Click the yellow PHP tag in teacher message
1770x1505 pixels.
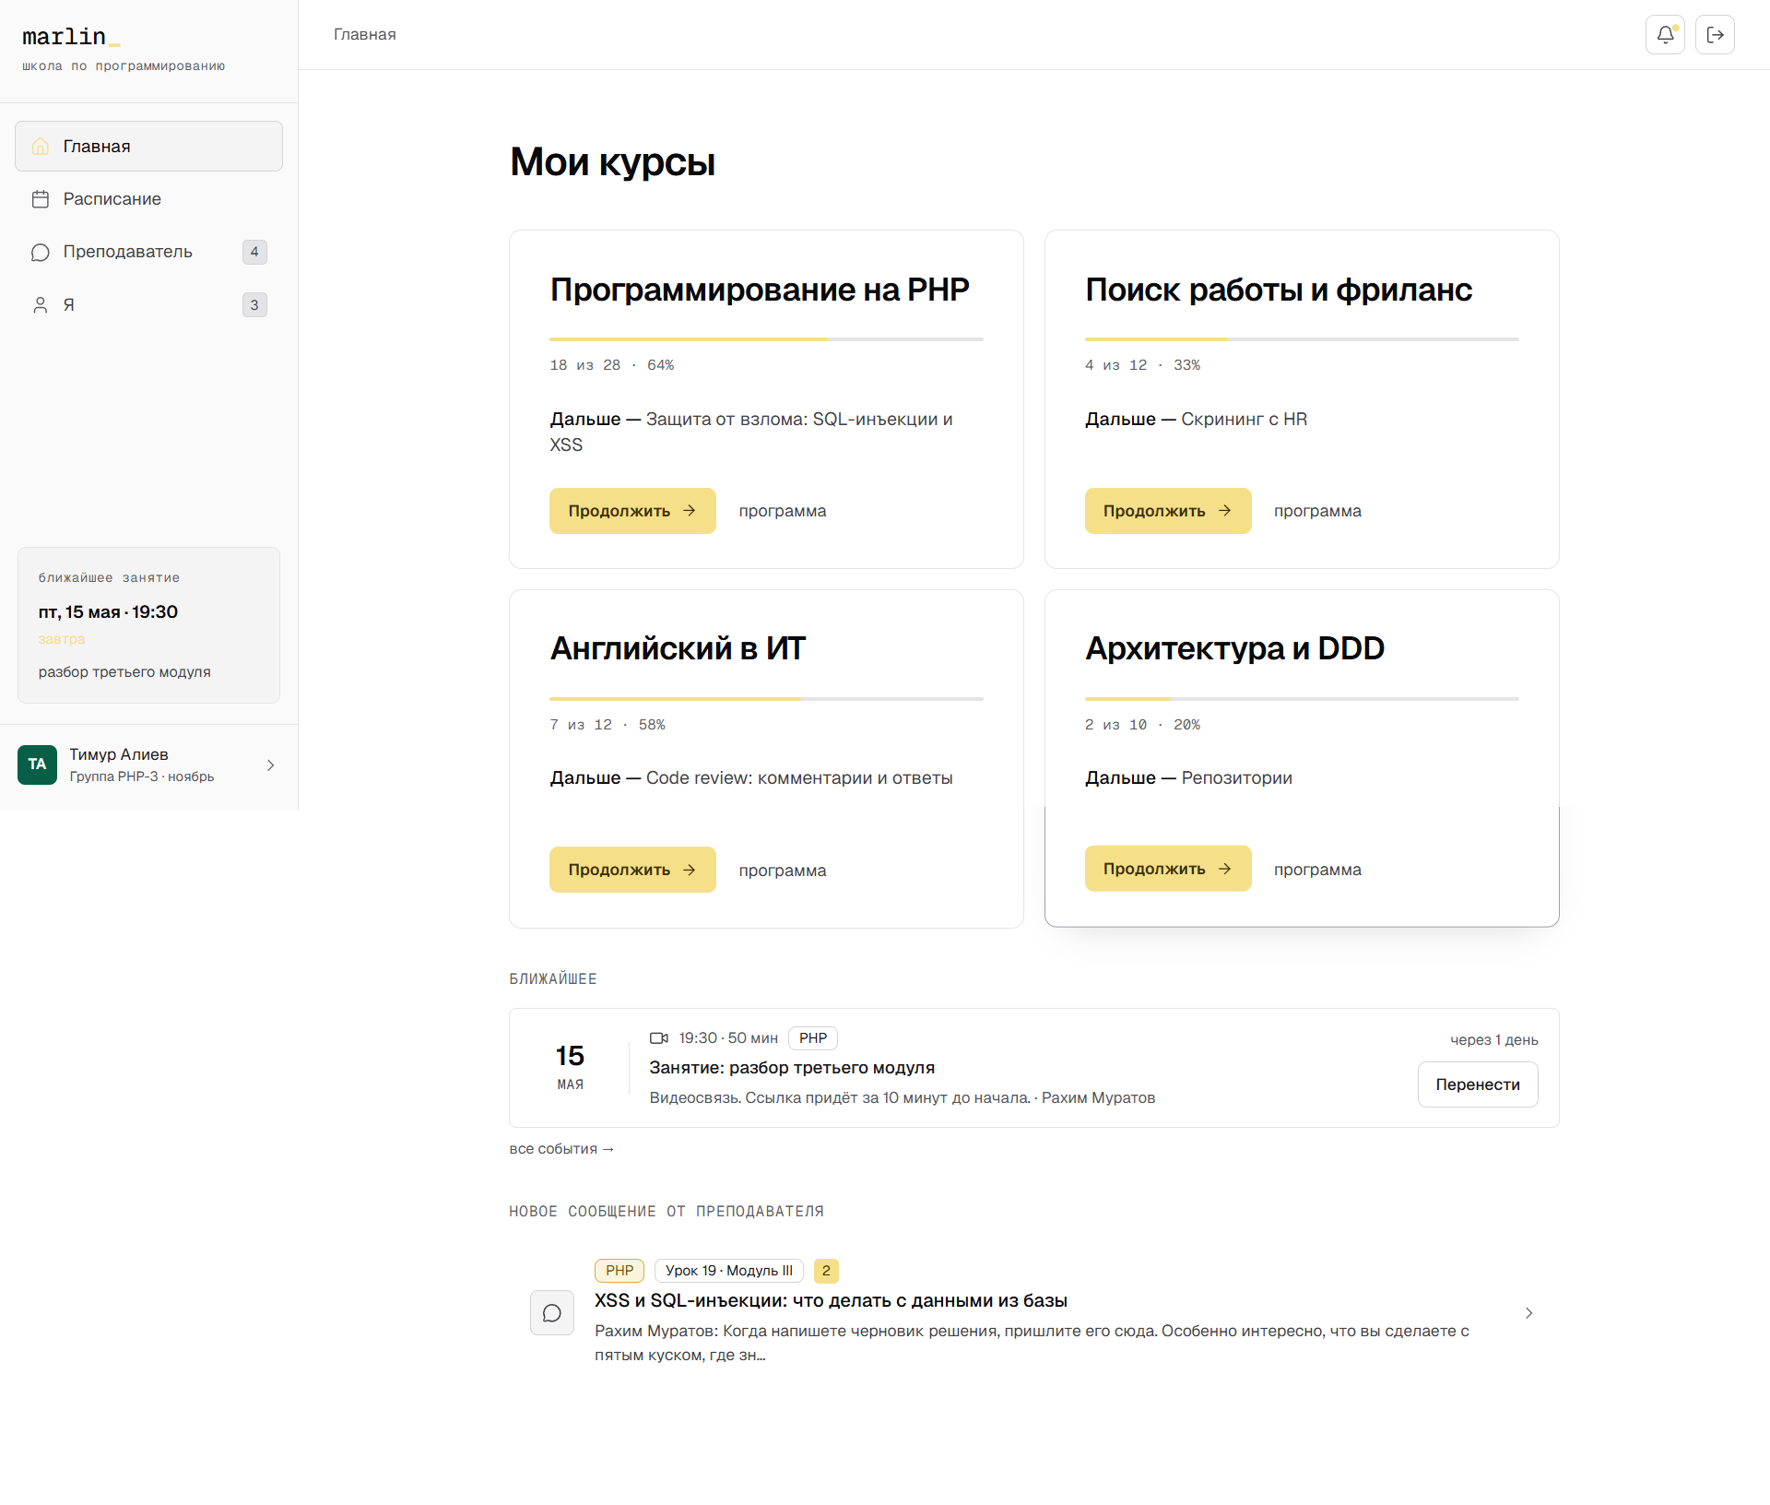619,1271
